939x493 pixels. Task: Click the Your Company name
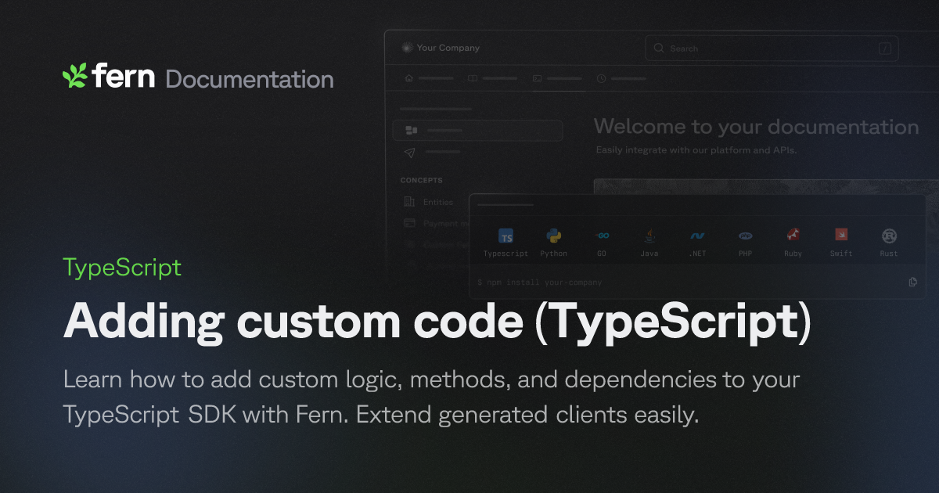(x=448, y=48)
